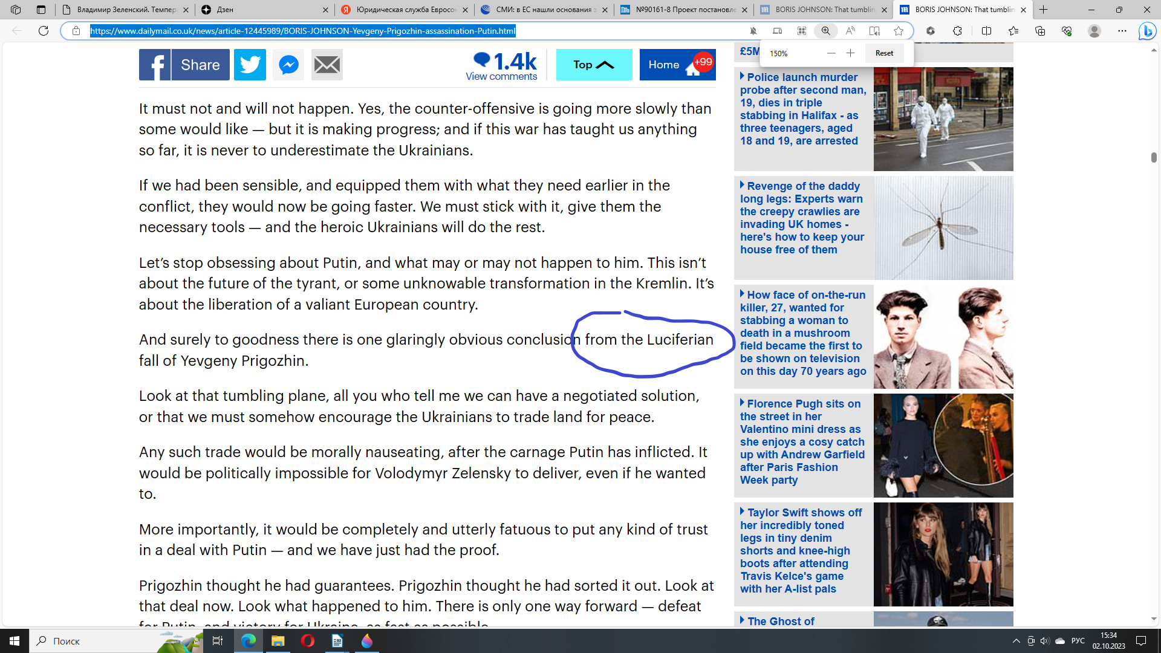Screen dimensions: 1161x653
Task: Jump to Top of the page
Action: point(594,65)
